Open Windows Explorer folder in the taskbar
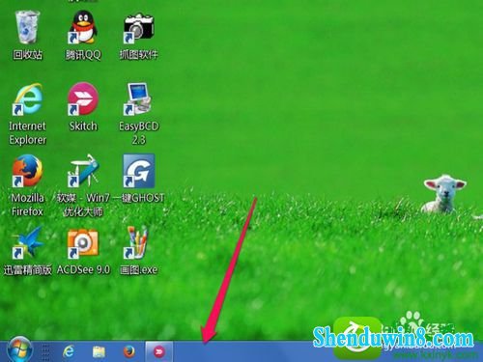This screenshot has height=362, width=483. (x=99, y=351)
